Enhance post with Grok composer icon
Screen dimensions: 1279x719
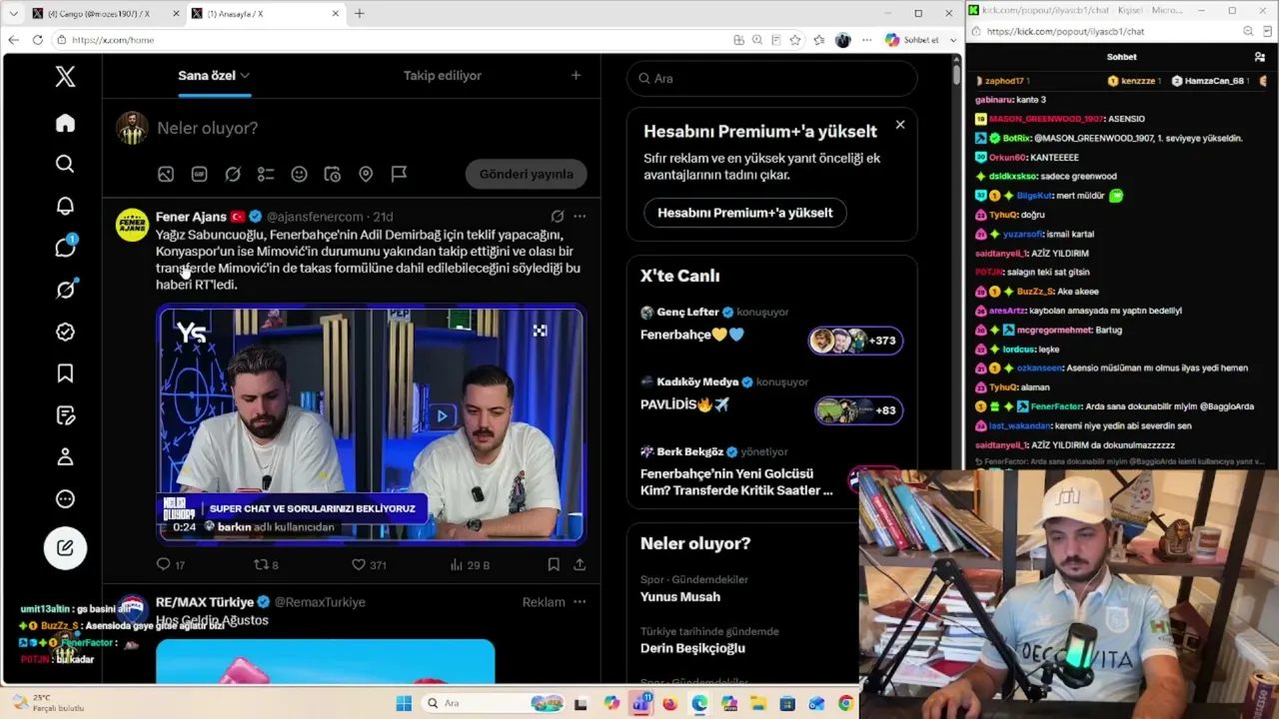click(233, 174)
